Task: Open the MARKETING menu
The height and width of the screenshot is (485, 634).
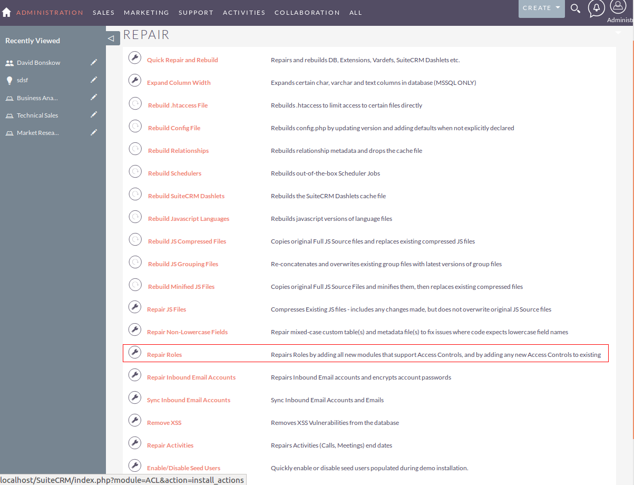Action: click(x=147, y=13)
